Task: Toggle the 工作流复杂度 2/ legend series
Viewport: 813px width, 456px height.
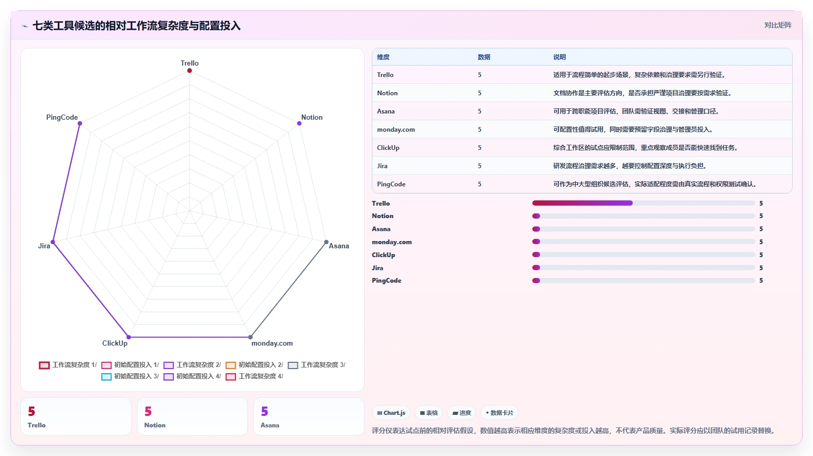Action: point(192,365)
